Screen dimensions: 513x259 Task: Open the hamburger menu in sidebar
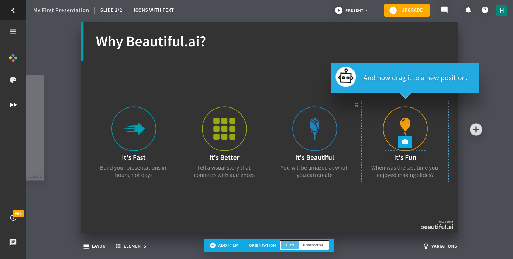point(13,32)
